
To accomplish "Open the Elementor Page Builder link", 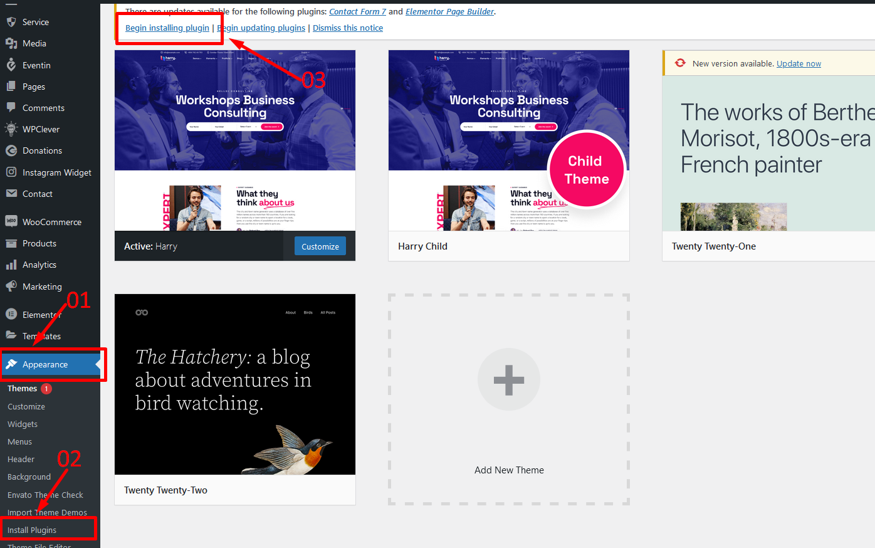I will pyautogui.click(x=449, y=11).
